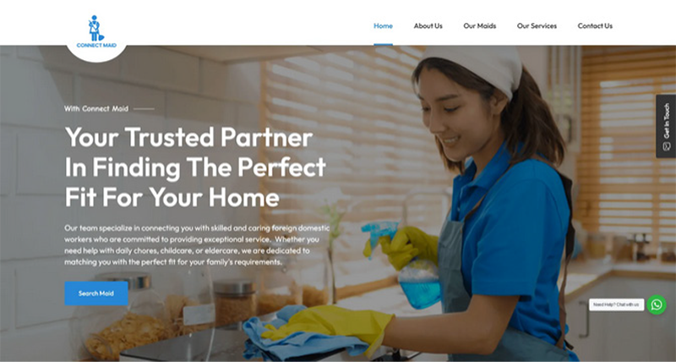
Task: Navigate to Contact Us
Action: 595,26
